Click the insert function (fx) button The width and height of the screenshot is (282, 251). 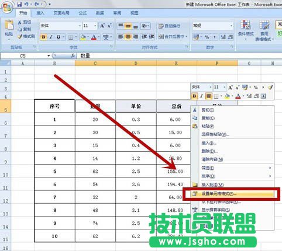tap(73, 56)
